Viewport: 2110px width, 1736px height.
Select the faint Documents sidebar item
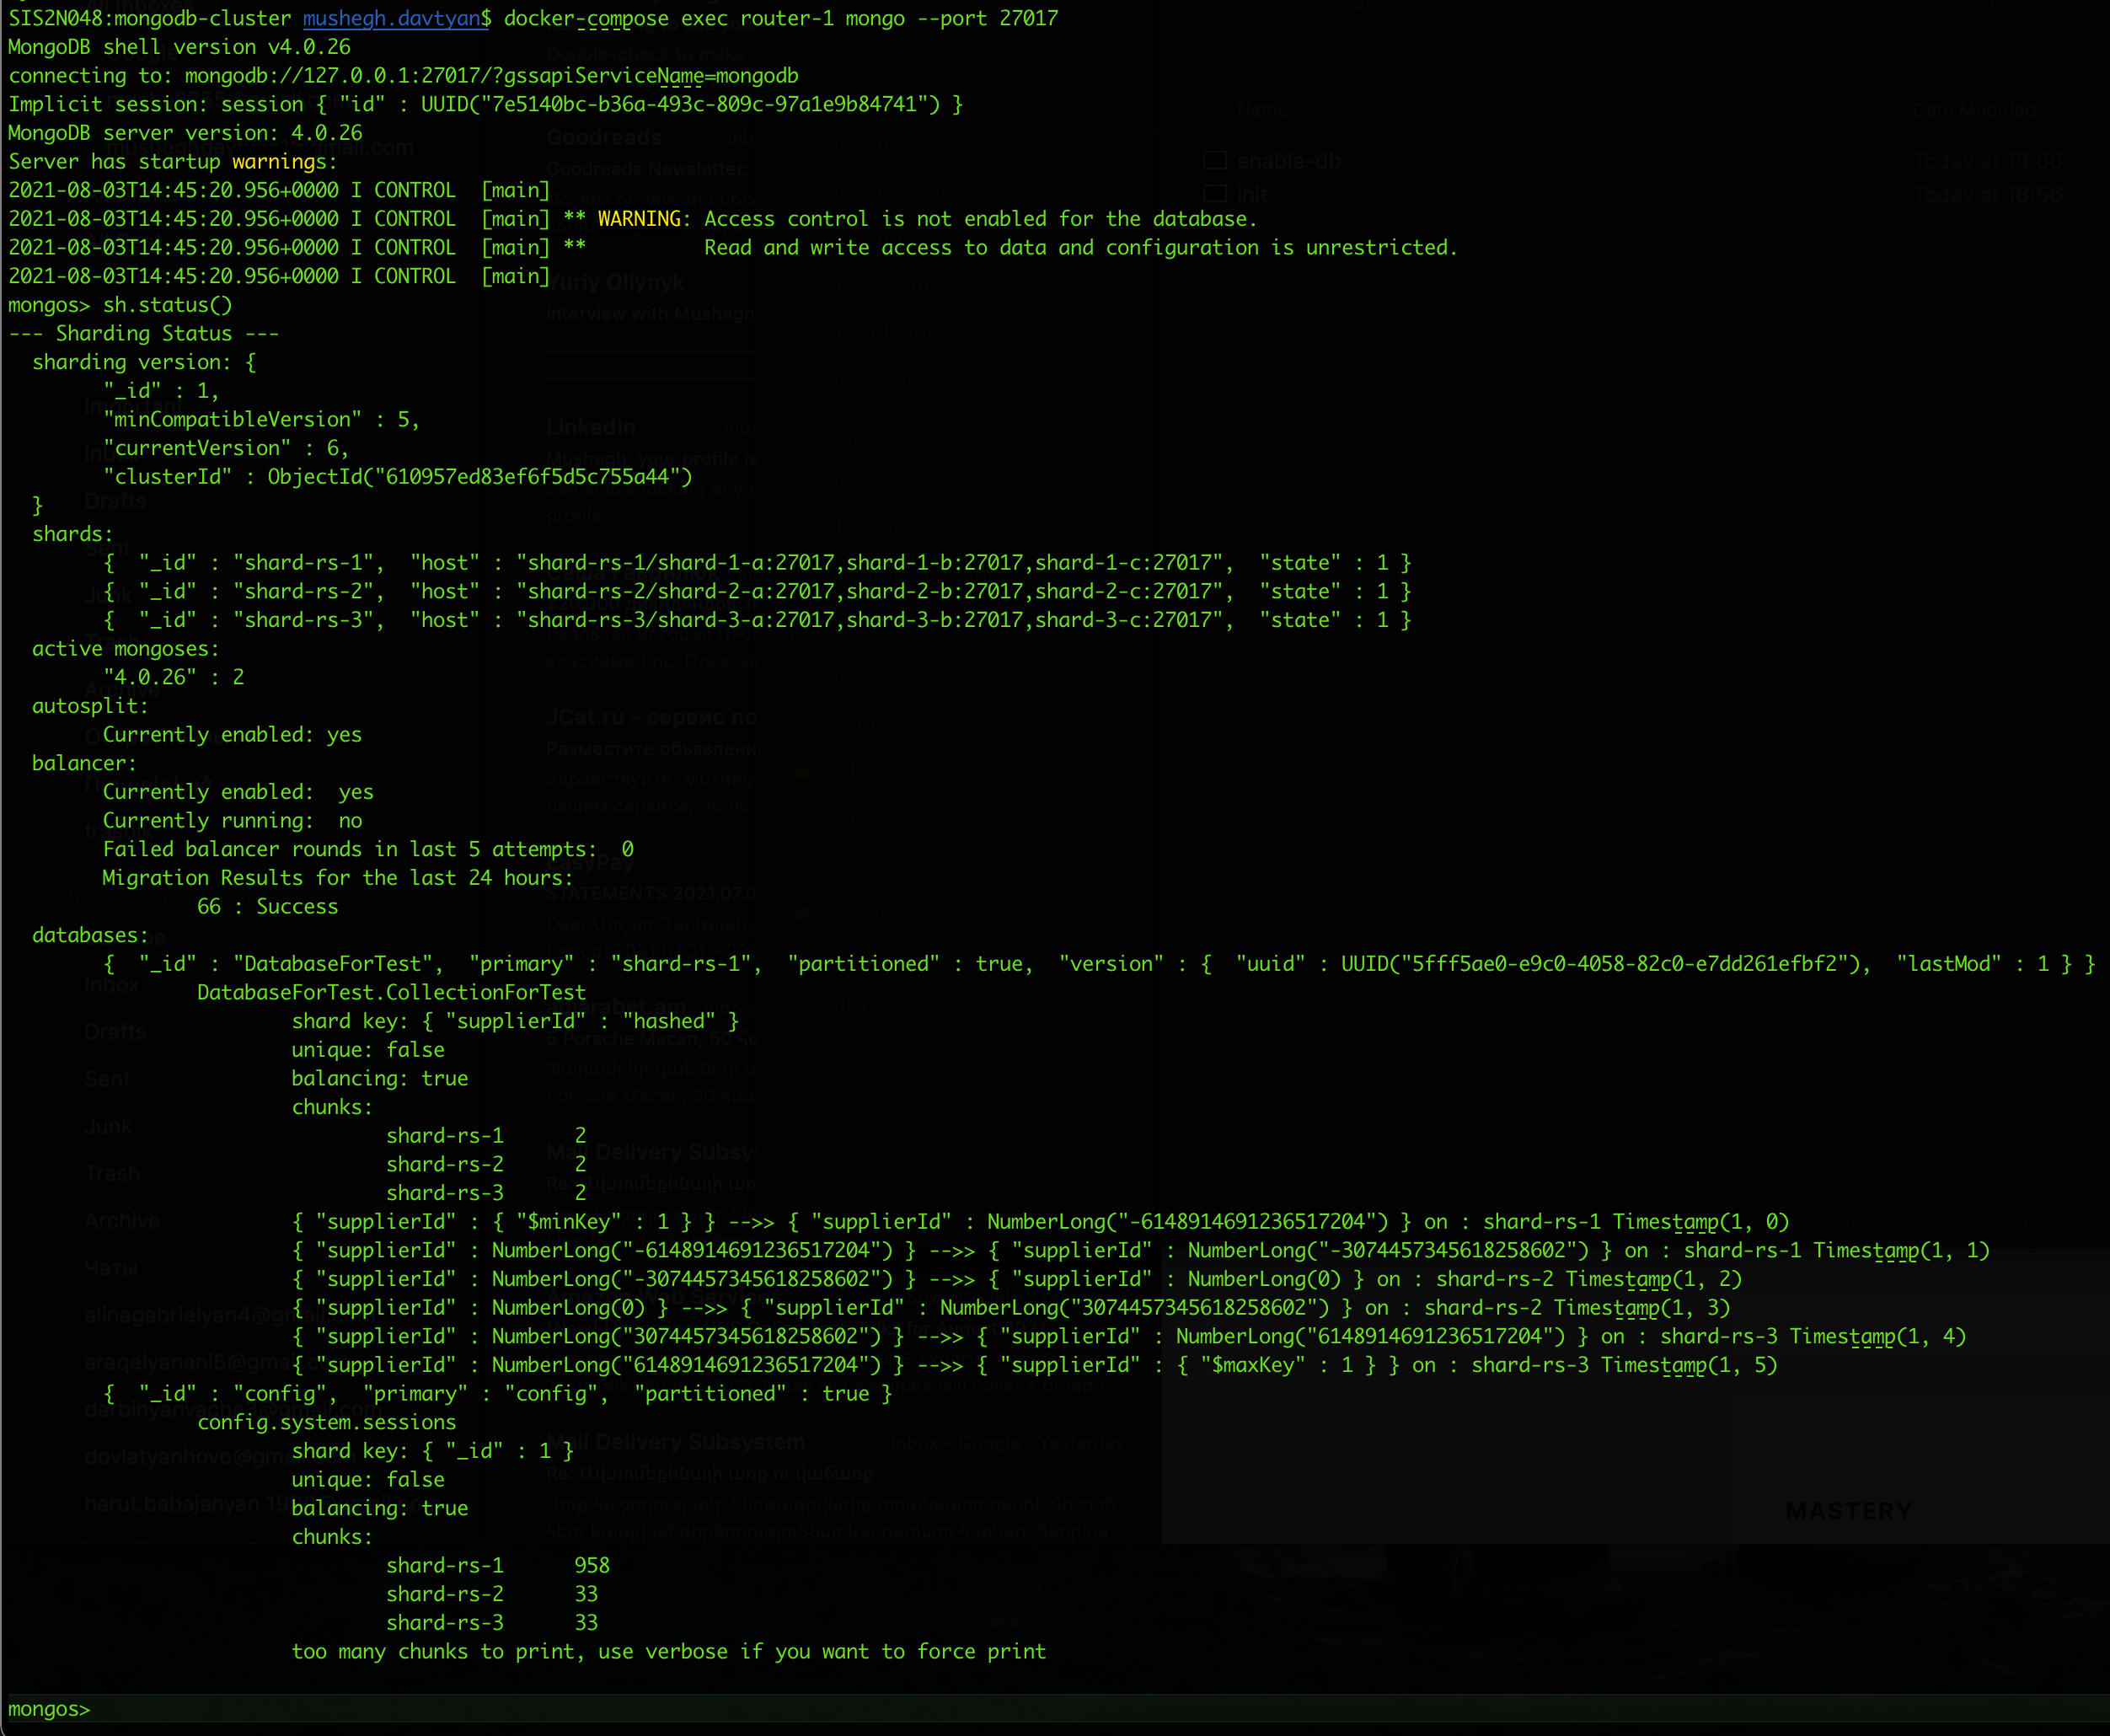coord(882,286)
